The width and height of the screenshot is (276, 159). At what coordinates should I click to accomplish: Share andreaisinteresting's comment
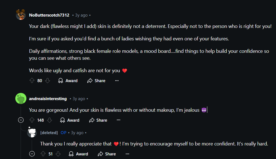pyautogui.click(x=98, y=120)
